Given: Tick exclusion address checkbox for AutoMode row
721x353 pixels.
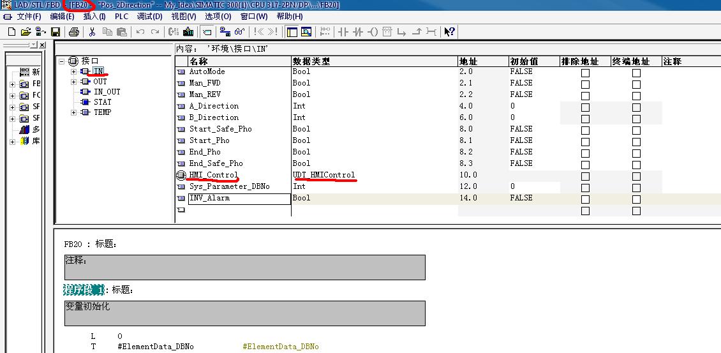Looking at the screenshot, I should [585, 72].
